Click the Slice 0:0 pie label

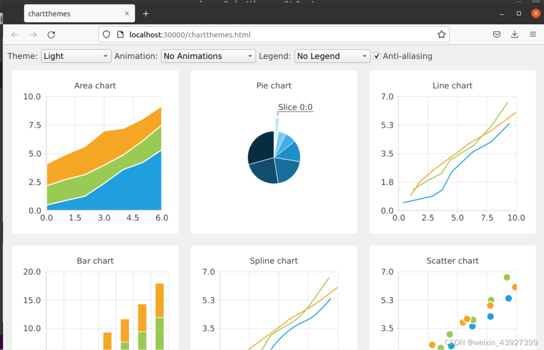pyautogui.click(x=295, y=107)
